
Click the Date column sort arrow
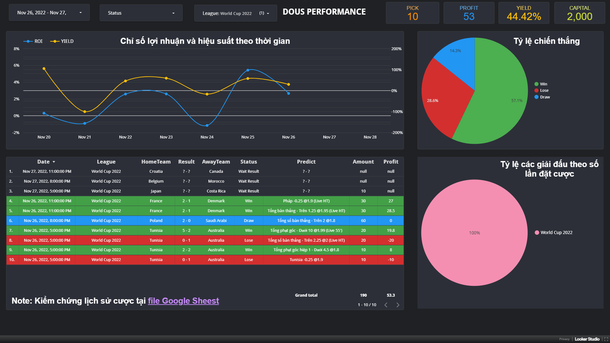pyautogui.click(x=54, y=162)
